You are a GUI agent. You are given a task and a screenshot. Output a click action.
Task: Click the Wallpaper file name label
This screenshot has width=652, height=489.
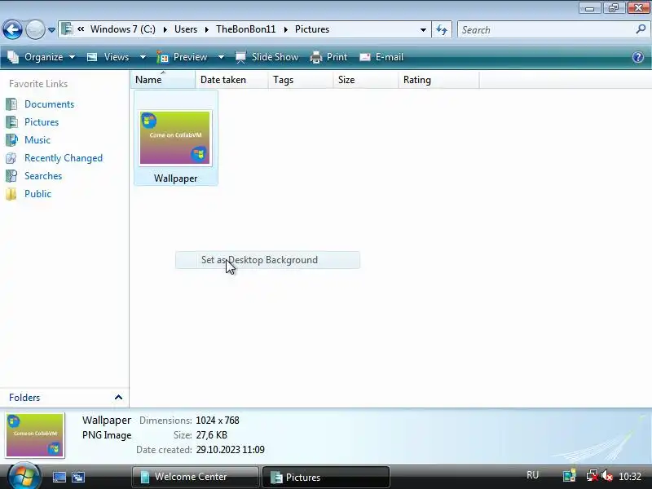(x=175, y=178)
